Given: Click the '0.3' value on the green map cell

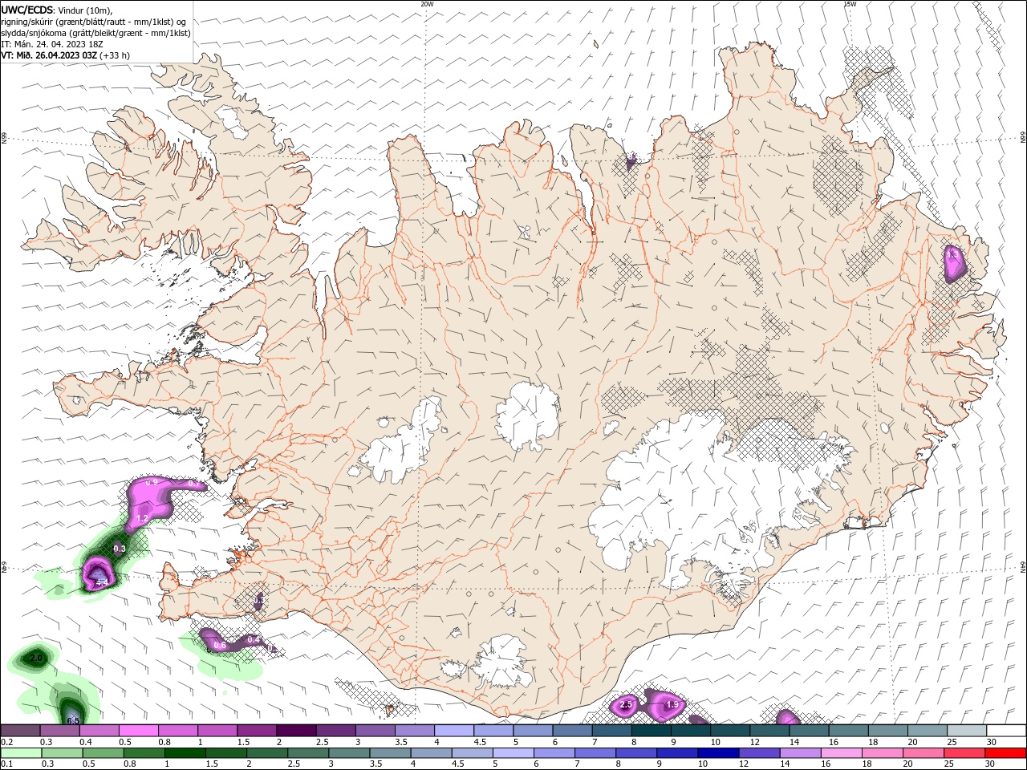Looking at the screenshot, I should tap(120, 549).
